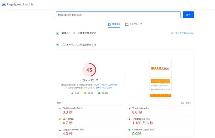Click the First Contentful Paint metric label
Viewport: 215px width, 138px height.
pos(72,108)
